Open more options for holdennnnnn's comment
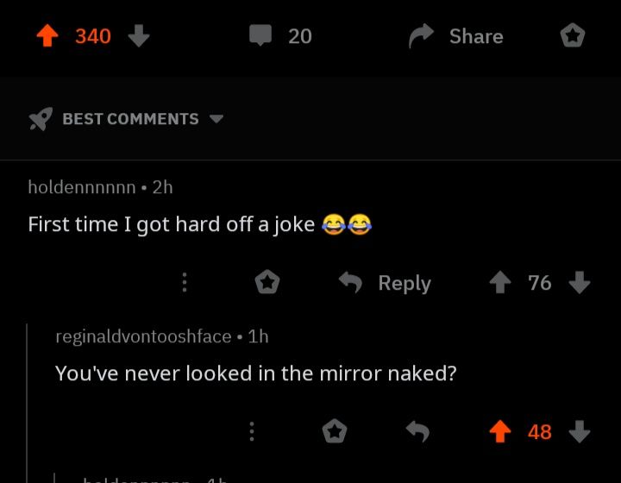Screen dimensions: 621x483 [x=184, y=283]
